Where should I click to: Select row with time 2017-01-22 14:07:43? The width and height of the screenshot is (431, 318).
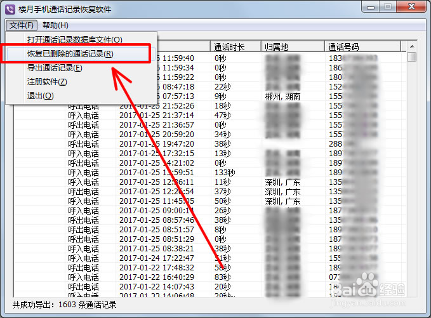tap(210, 287)
